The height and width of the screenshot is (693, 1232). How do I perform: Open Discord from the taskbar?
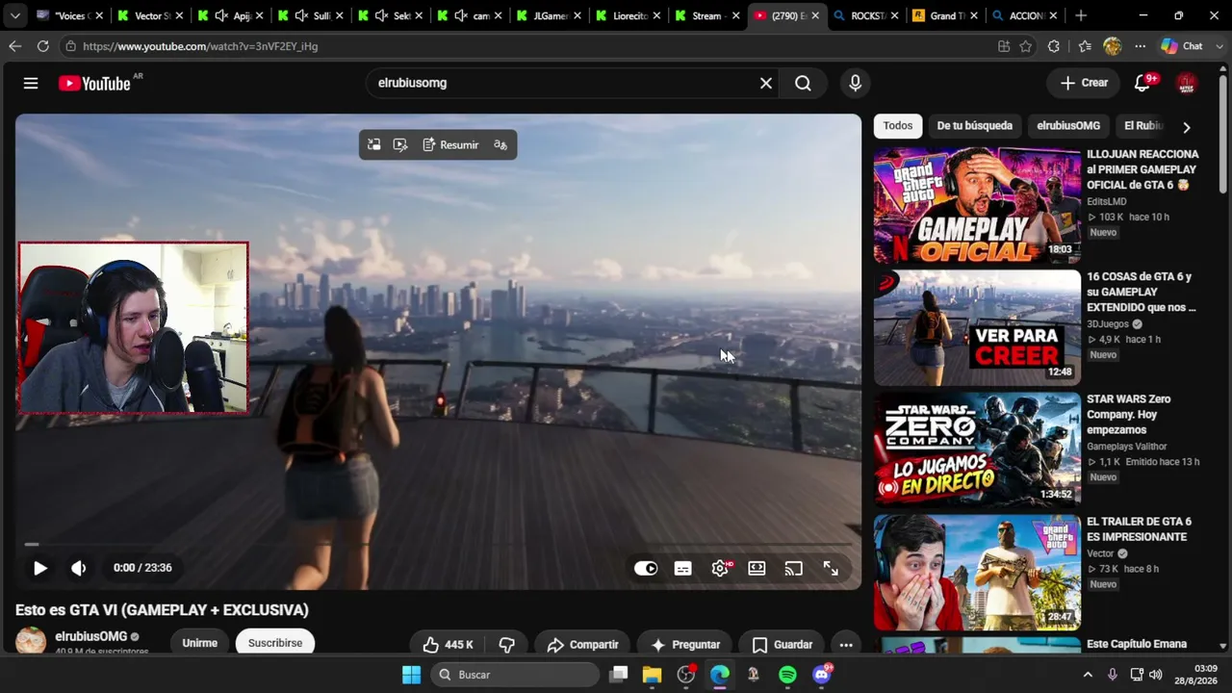pos(821,675)
